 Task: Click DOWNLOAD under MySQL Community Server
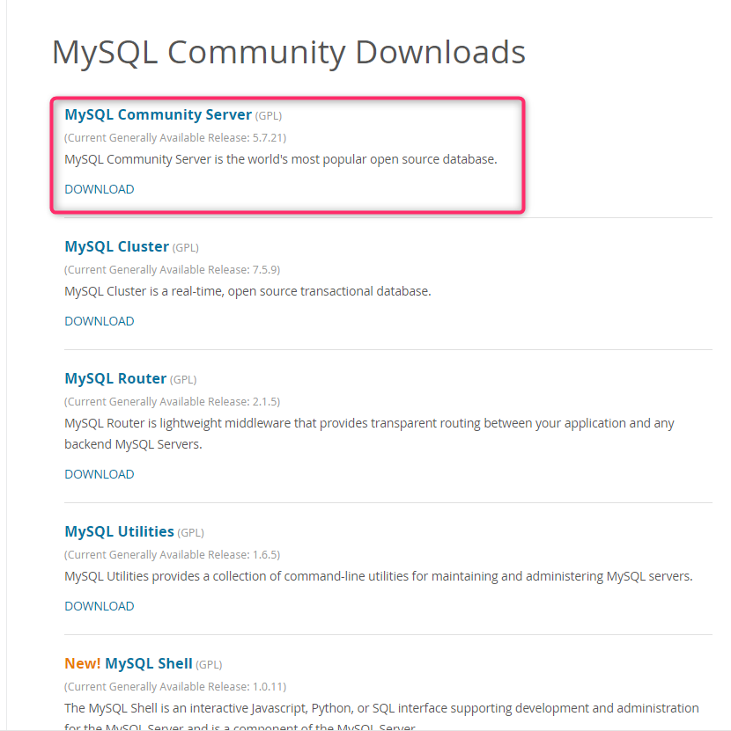[100, 189]
